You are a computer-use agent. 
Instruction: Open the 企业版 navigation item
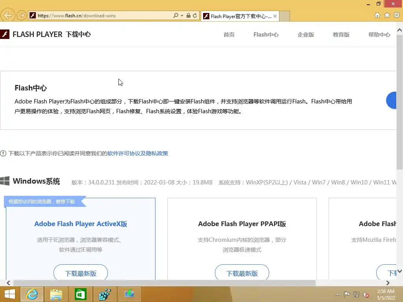(x=306, y=35)
